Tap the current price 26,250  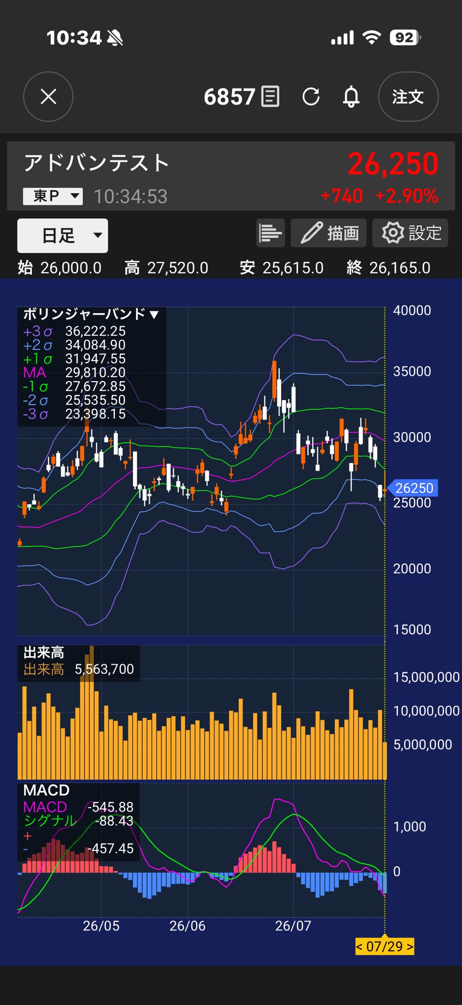pos(393,164)
